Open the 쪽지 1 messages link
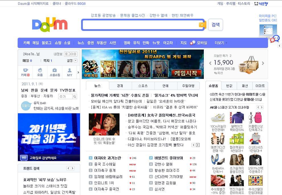 [48, 61]
